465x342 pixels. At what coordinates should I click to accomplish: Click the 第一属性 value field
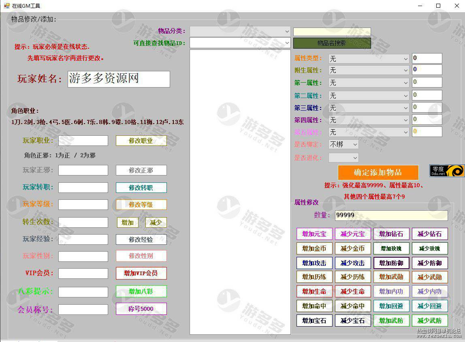pos(427,83)
